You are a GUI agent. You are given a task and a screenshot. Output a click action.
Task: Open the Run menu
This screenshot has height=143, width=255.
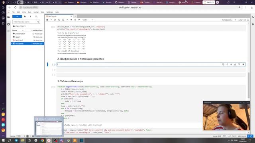(29, 12)
